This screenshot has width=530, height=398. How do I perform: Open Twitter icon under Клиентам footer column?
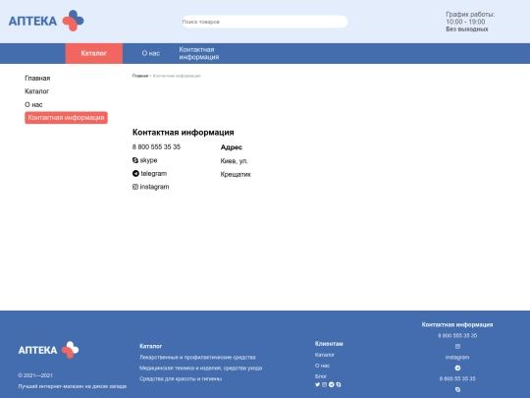point(317,384)
